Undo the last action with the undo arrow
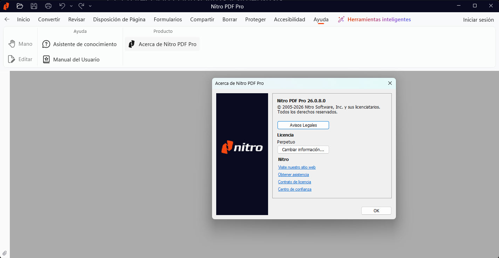Viewport: 499px width, 258px height. click(62, 6)
